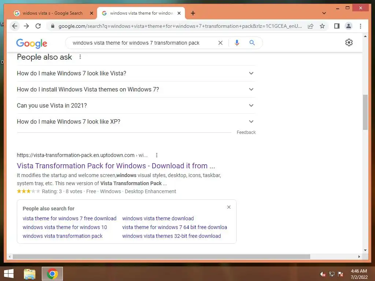
Task: Click the uptodown.com result URL
Action: pos(82,155)
